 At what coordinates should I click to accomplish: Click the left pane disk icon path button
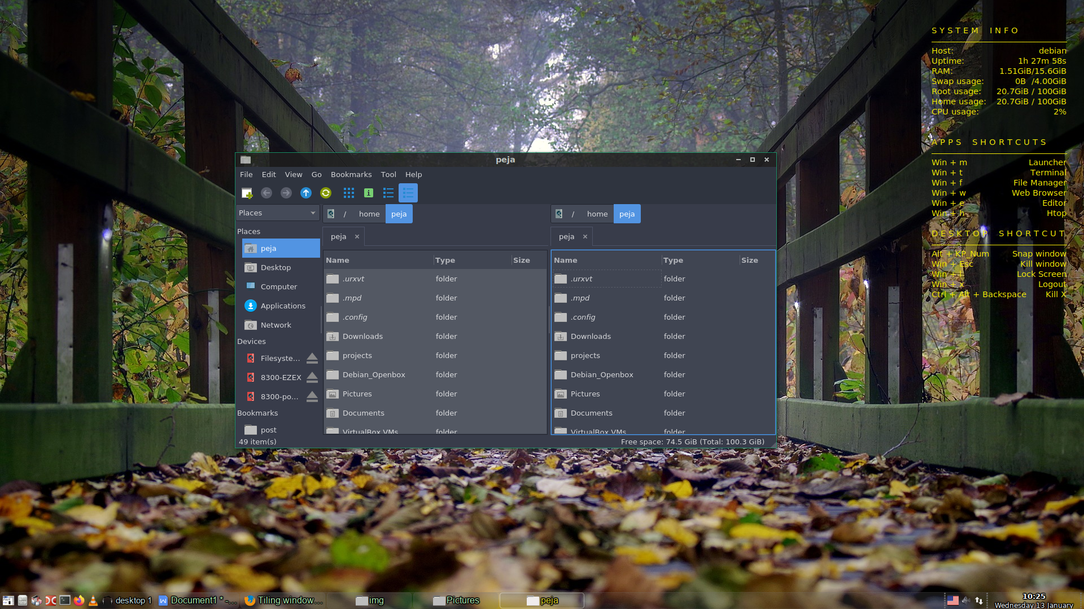click(x=331, y=214)
